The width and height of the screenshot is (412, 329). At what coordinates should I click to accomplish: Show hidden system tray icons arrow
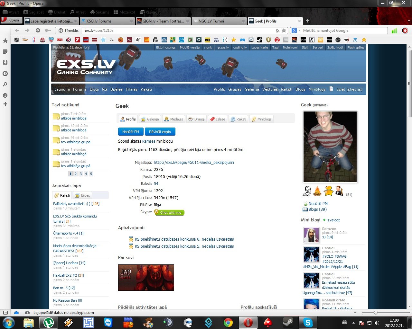click(x=353, y=323)
